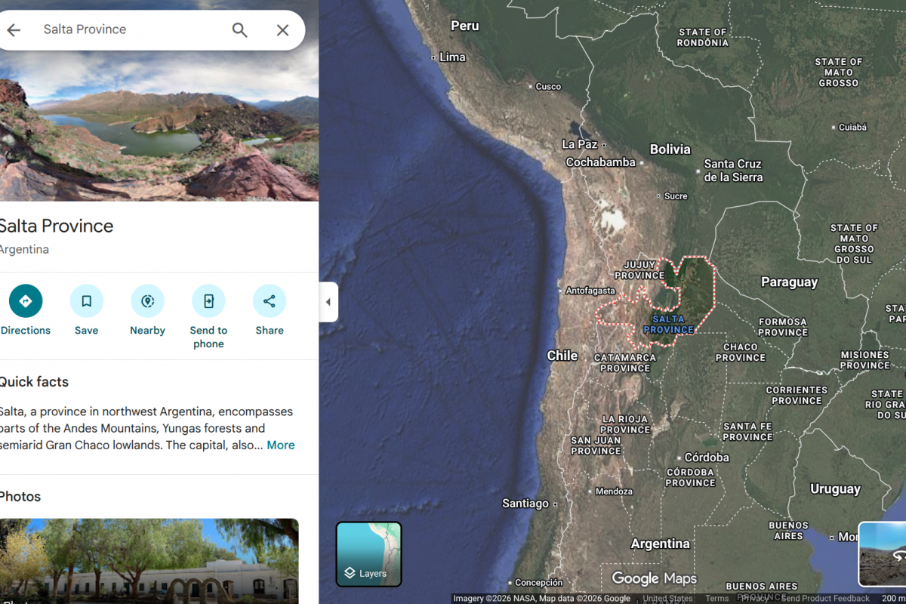Open the Salta Province header photo
This screenshot has height=604, width=906.
(x=159, y=136)
